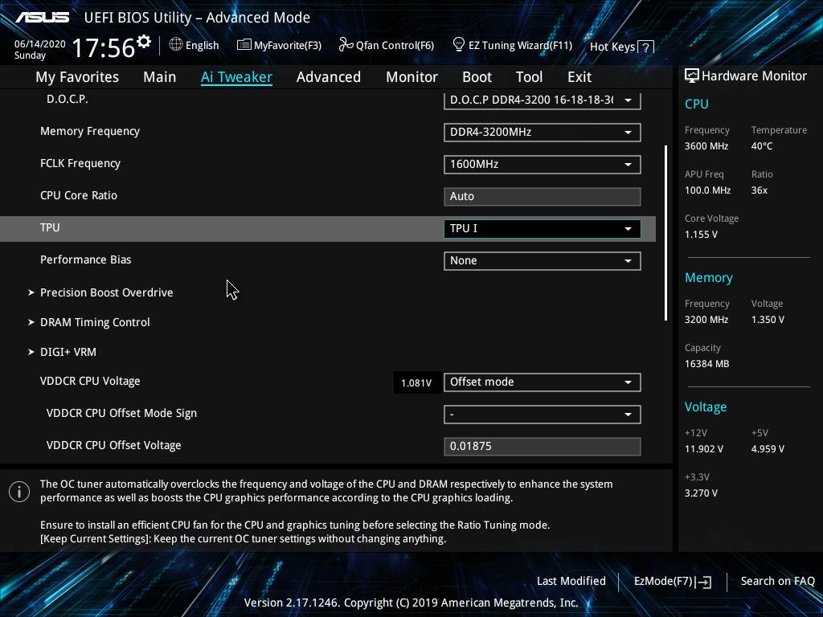Switch to the Main tab
823x617 pixels.
pyautogui.click(x=160, y=77)
